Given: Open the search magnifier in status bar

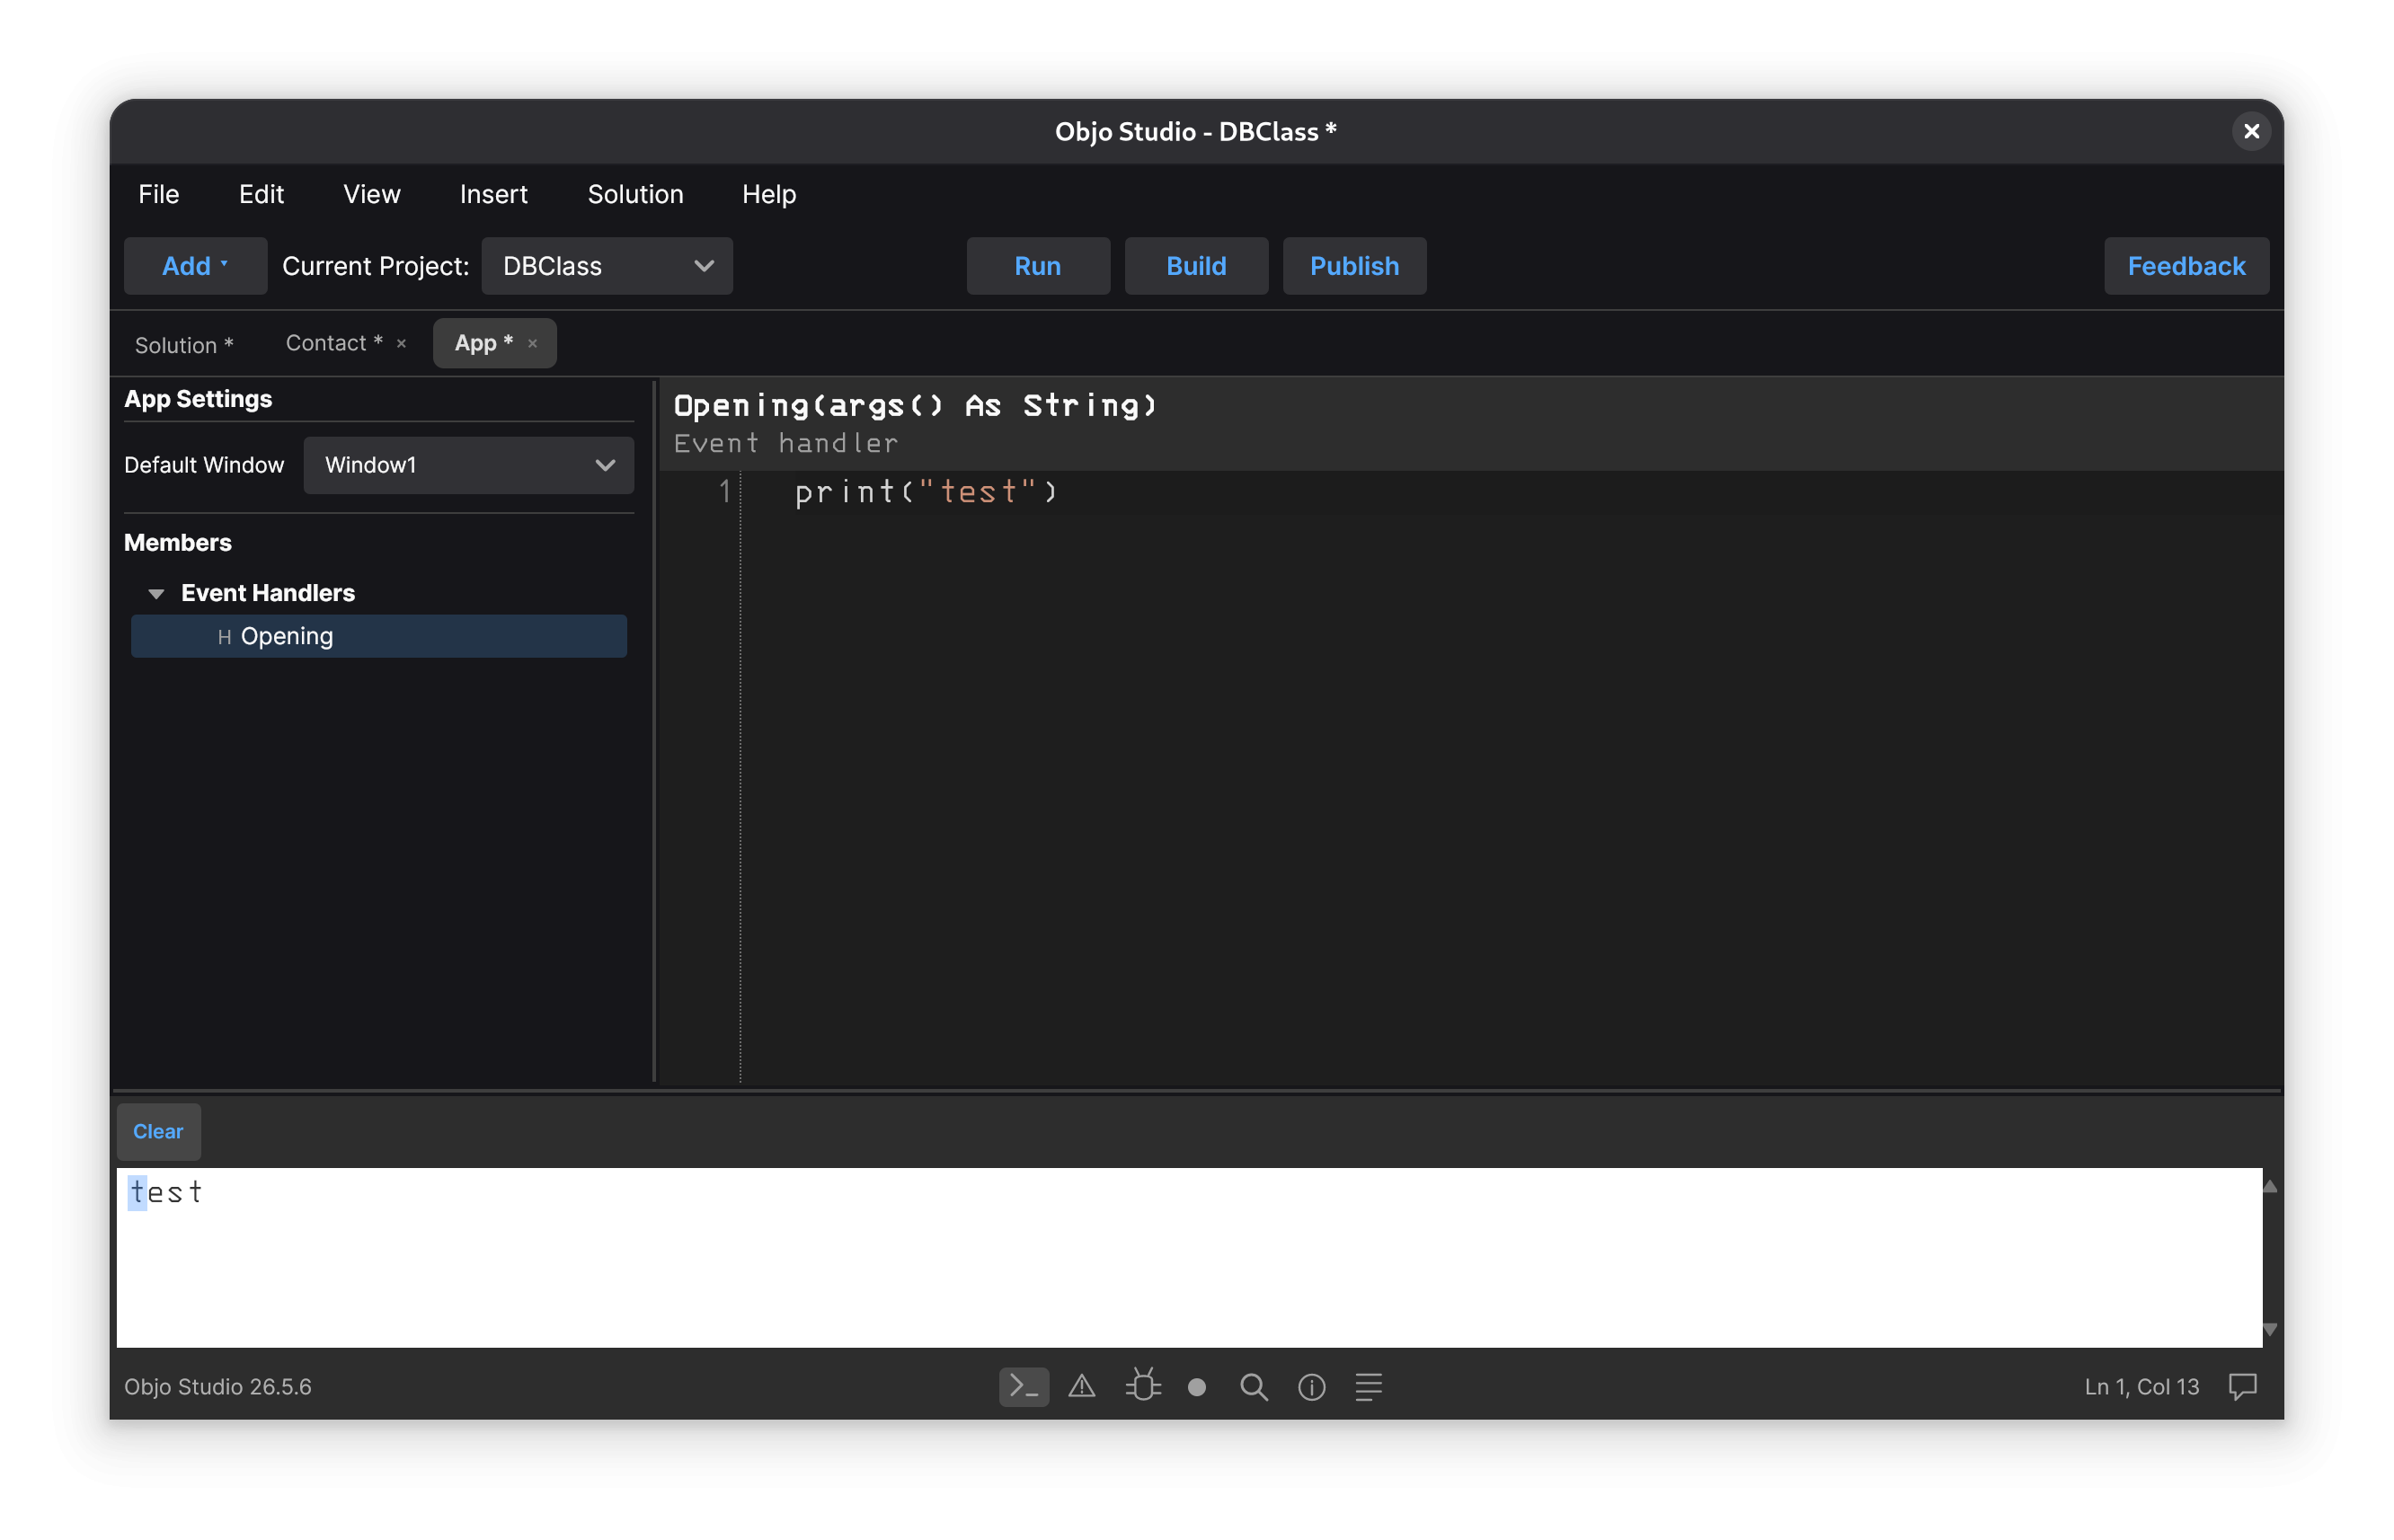Looking at the screenshot, I should (1254, 1387).
